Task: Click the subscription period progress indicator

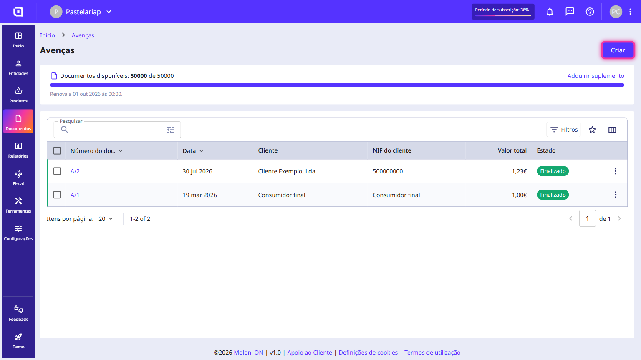Action: coord(503,12)
